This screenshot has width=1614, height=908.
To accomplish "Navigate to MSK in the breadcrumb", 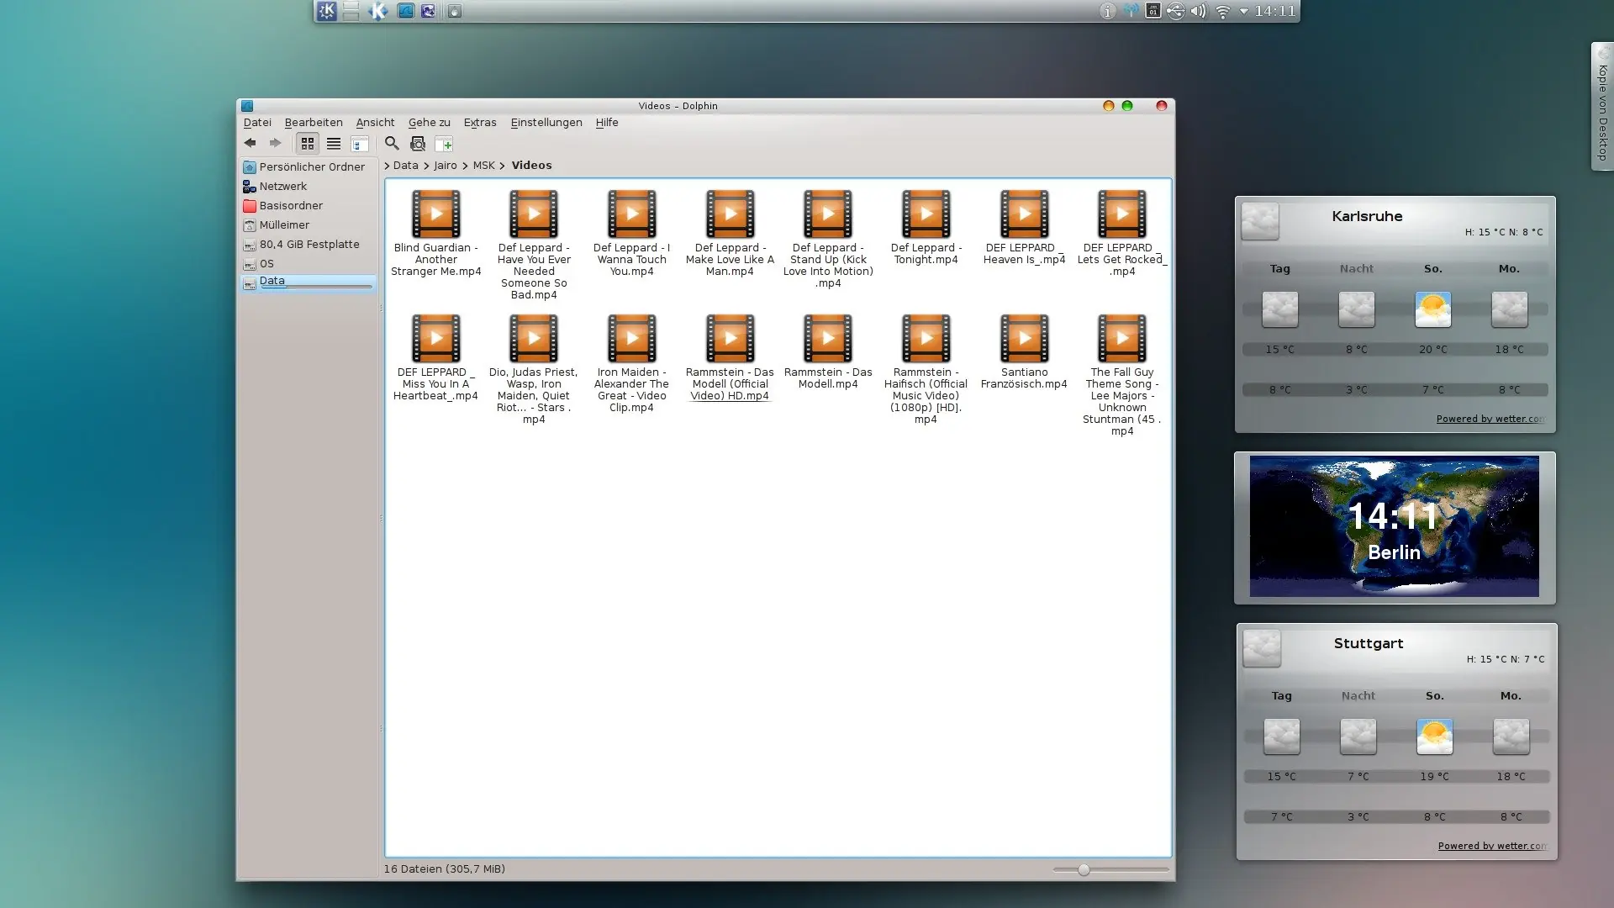I will point(484,166).
